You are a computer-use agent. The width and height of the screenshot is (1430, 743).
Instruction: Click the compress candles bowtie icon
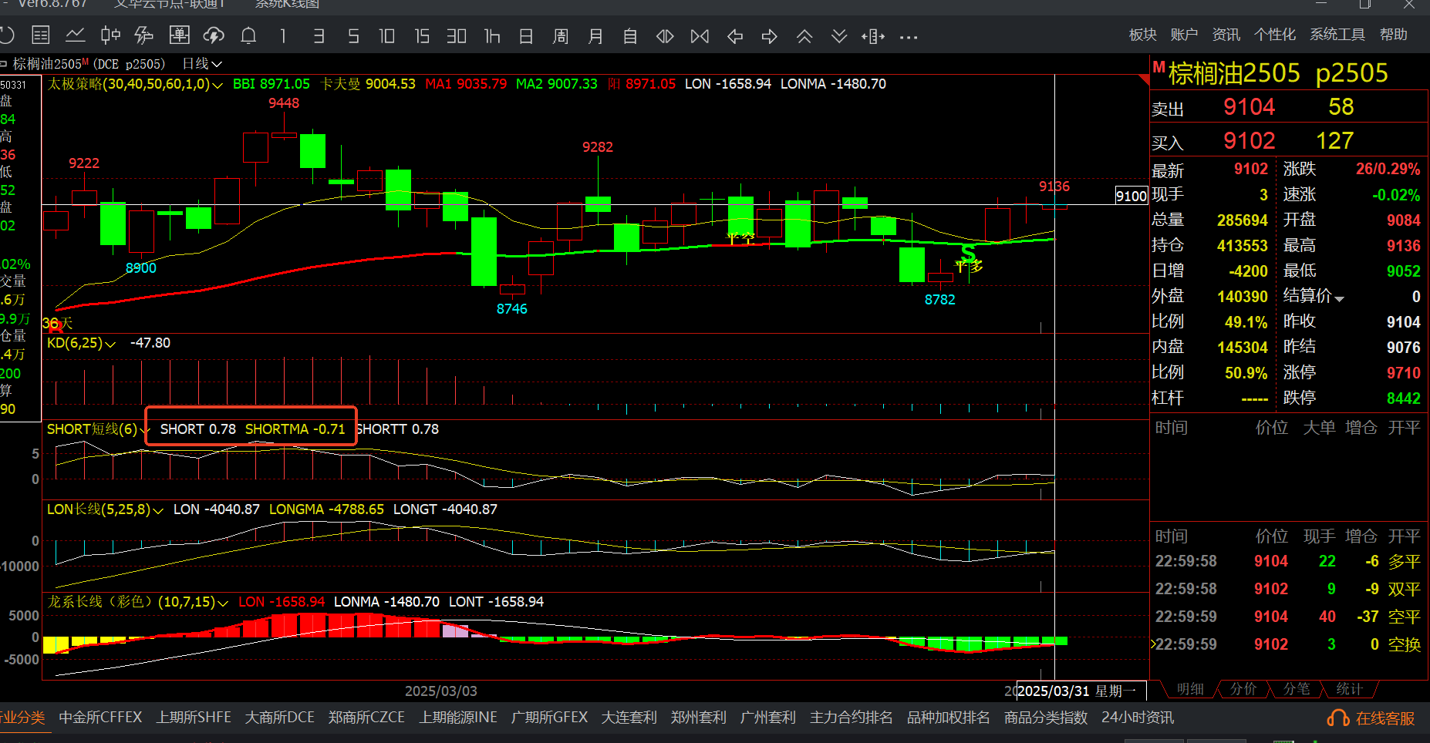(x=700, y=36)
